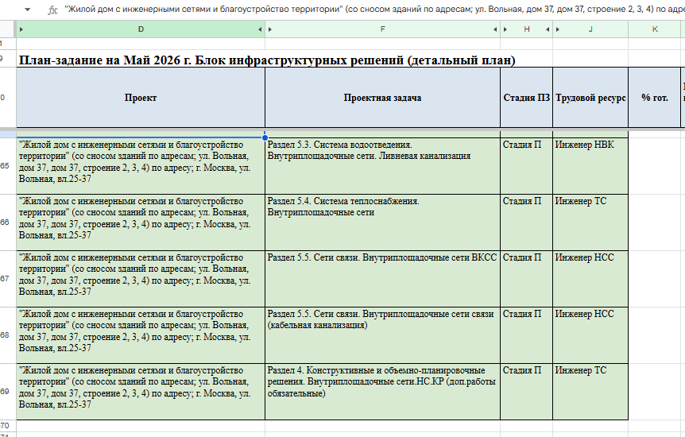Viewport: 685px width, 437px height.
Task: Select row 69 header
Action: (x=8, y=392)
